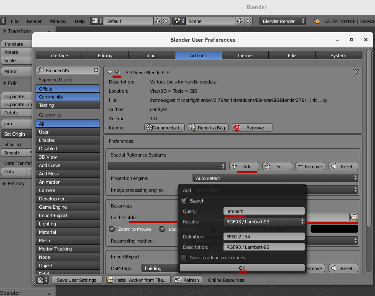Switch to the System tab
Image resolution: width=375 pixels, height=296 pixels.
338,56
